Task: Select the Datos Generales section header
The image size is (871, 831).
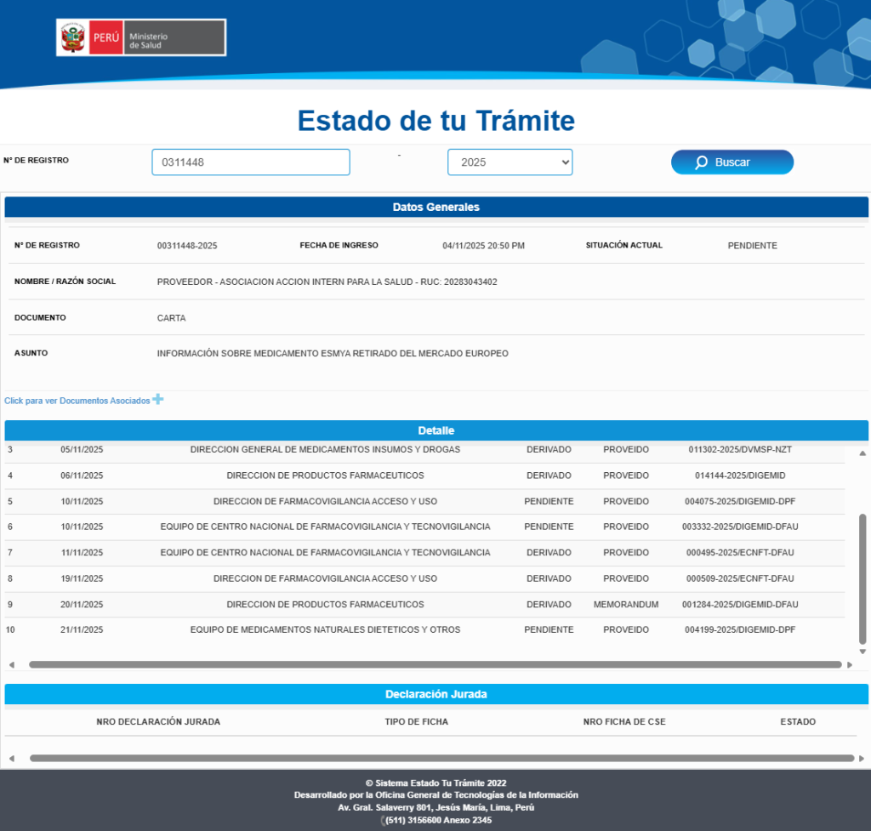Action: click(435, 208)
